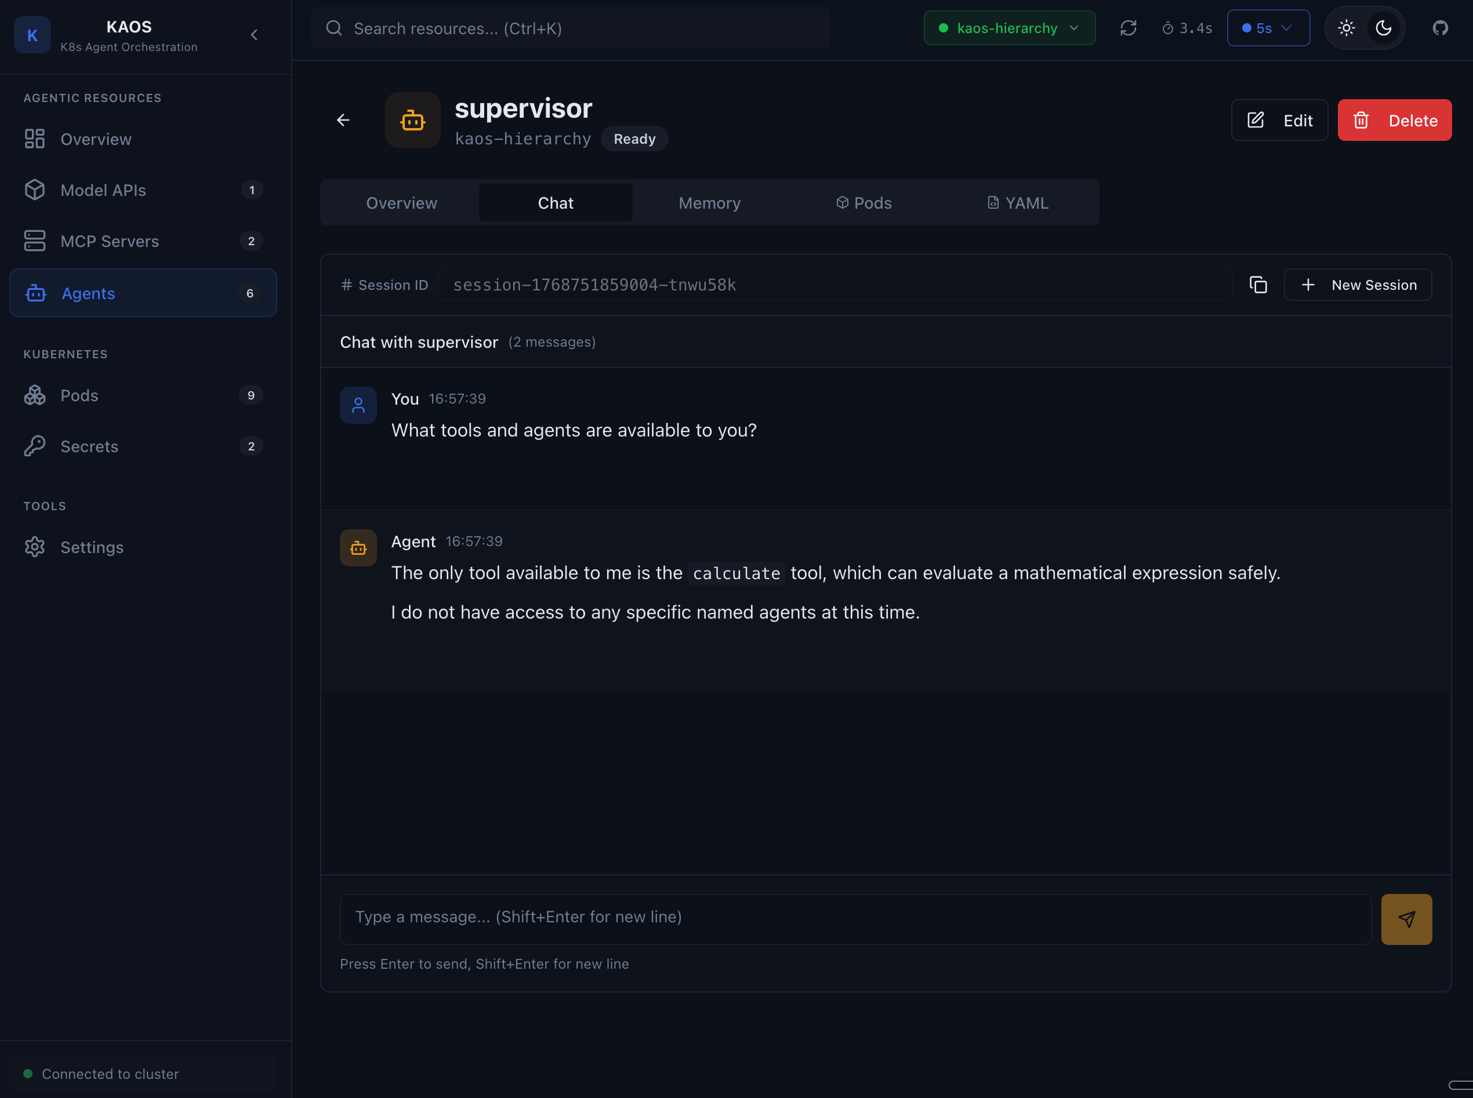Screen dimensions: 1473x1098
Task: Click the send message paper-plane icon
Action: point(1406,919)
